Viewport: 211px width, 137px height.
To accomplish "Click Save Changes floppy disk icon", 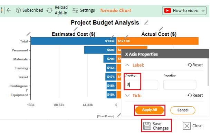I will (x=147, y=126).
